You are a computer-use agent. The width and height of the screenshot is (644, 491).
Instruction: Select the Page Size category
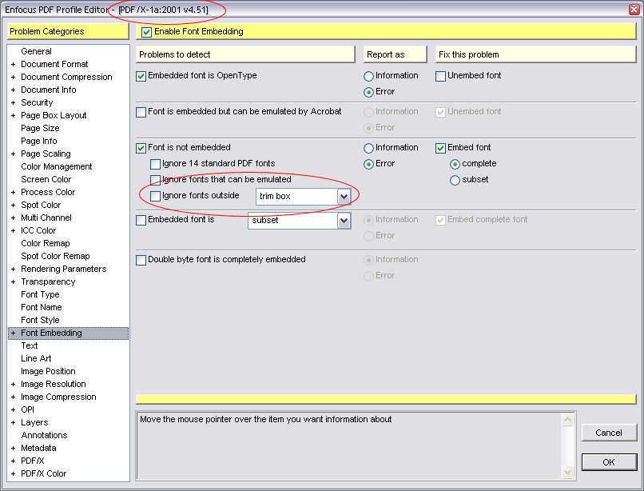[40, 128]
